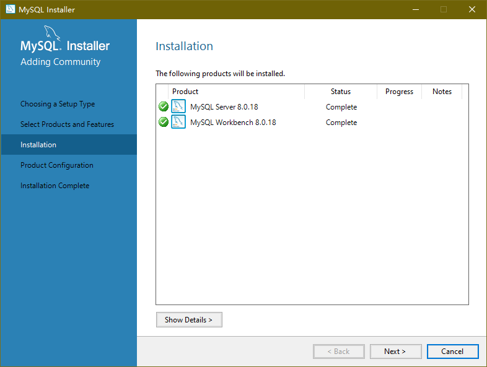Expand installation log with Show Details

pos(189,320)
